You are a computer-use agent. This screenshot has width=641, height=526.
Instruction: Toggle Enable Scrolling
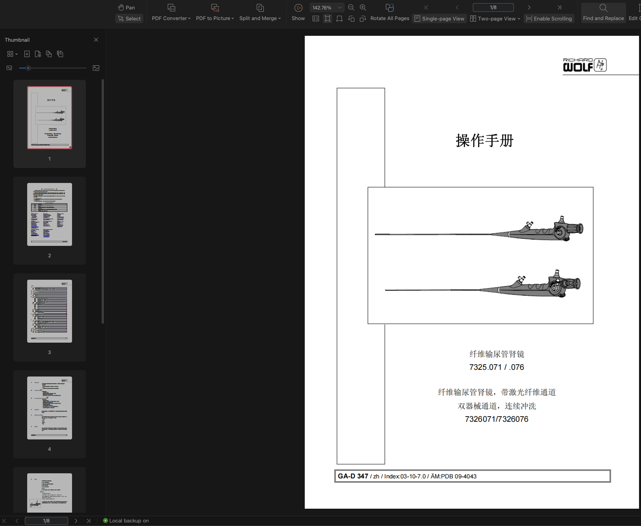[x=549, y=18]
